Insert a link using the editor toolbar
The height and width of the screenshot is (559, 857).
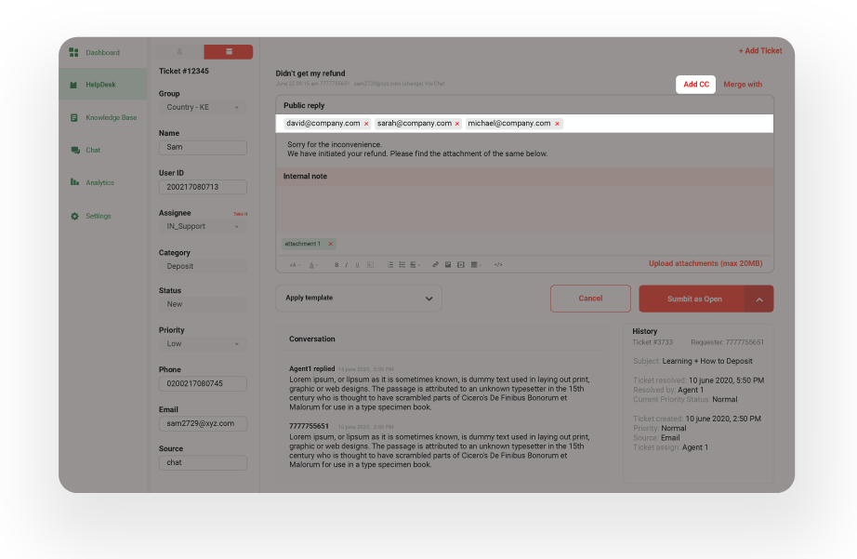click(x=435, y=265)
